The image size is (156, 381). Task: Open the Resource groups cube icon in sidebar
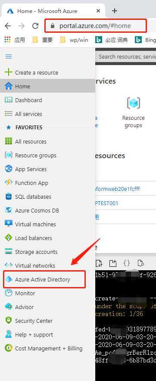click(x=9, y=155)
